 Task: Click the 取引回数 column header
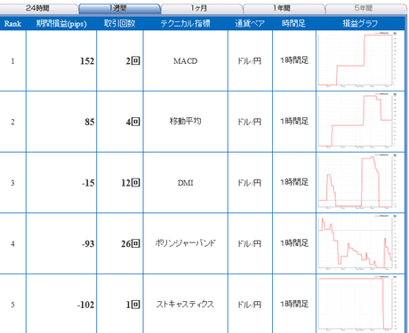coord(120,23)
